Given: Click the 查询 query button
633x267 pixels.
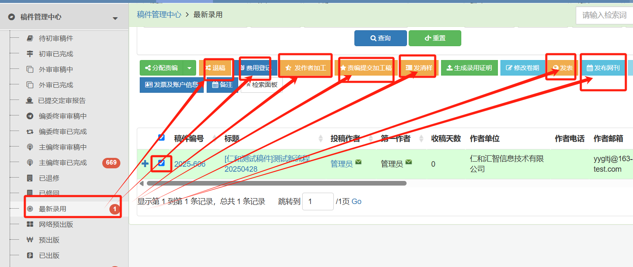Looking at the screenshot, I should (380, 38).
